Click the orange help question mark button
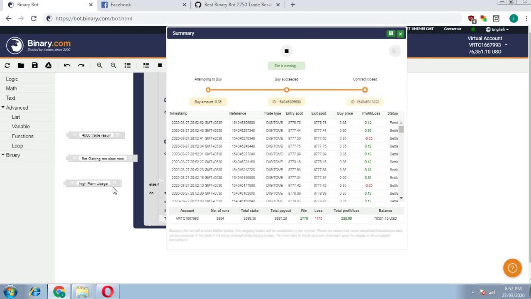This screenshot has width=531, height=299. (512, 268)
